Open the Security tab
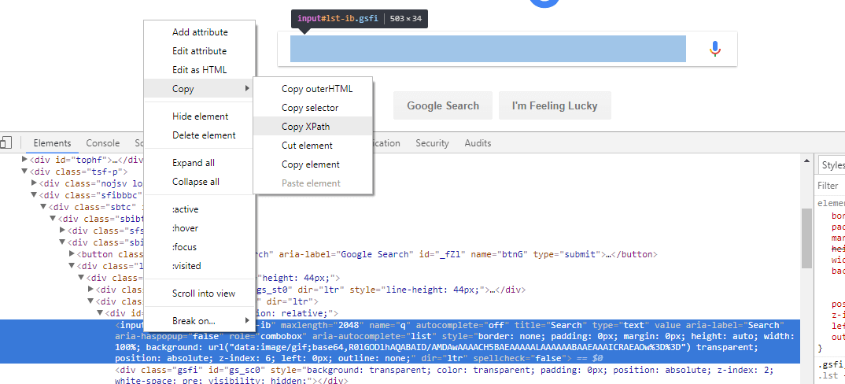Image resolution: width=845 pixels, height=384 pixels. tap(432, 143)
